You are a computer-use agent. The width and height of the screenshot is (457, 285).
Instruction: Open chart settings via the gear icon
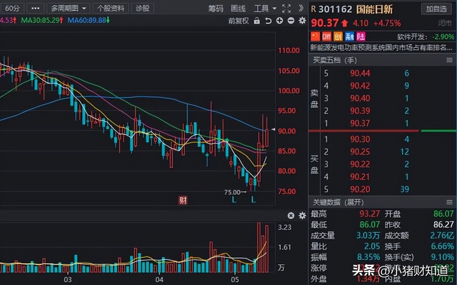[x=302, y=21]
